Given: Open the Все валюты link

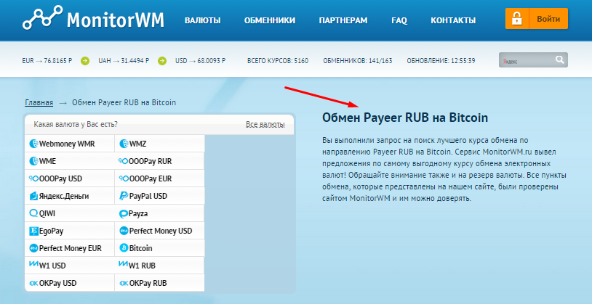Looking at the screenshot, I should [265, 124].
